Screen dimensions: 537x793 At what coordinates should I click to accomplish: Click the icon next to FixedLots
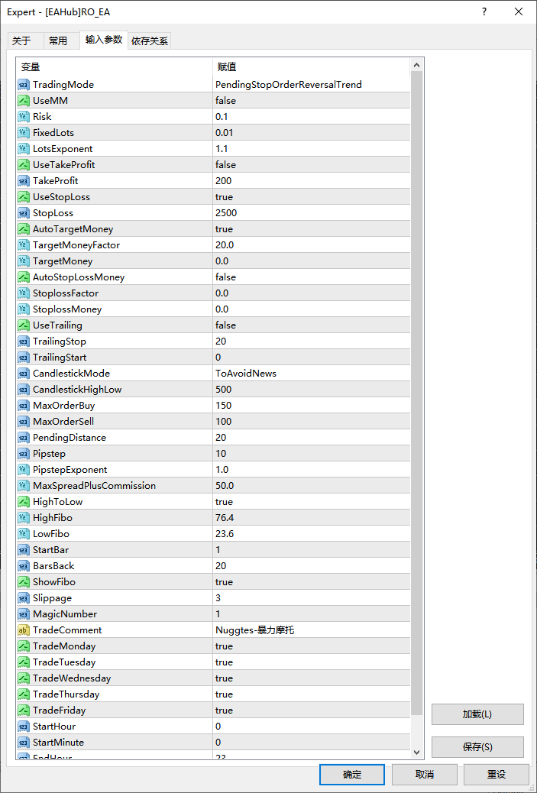pos(24,132)
